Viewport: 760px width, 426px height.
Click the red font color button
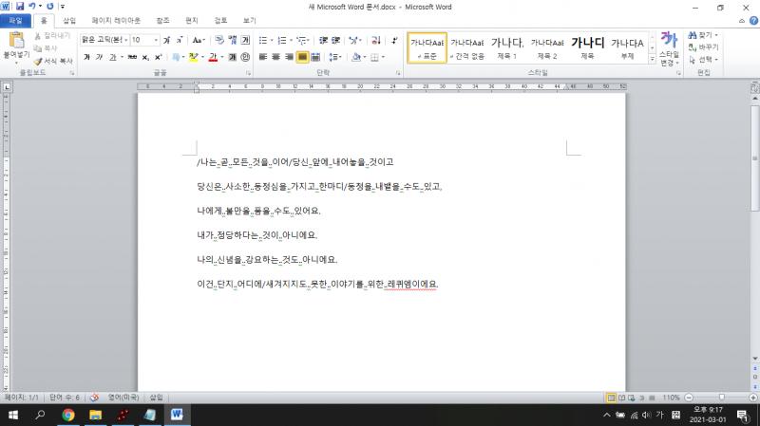[213, 57]
